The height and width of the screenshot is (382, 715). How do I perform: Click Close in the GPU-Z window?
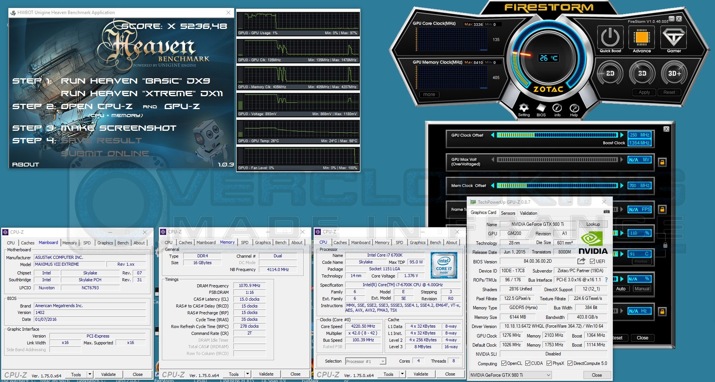(x=597, y=375)
